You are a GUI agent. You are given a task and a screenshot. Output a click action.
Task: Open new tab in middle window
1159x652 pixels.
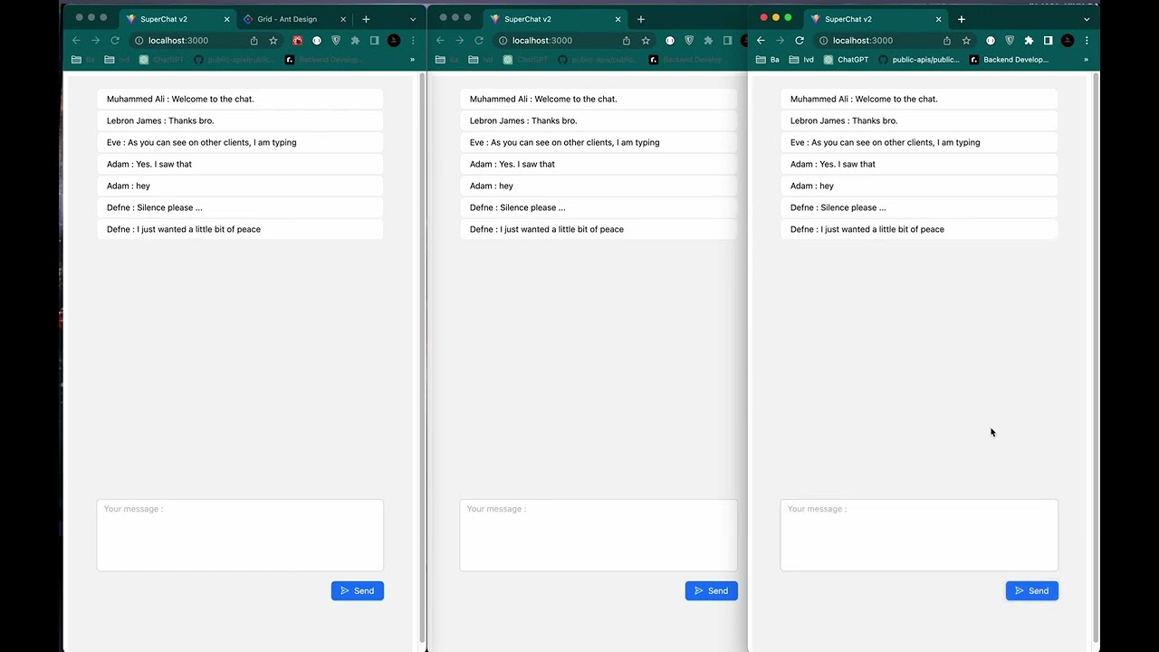pyautogui.click(x=640, y=19)
